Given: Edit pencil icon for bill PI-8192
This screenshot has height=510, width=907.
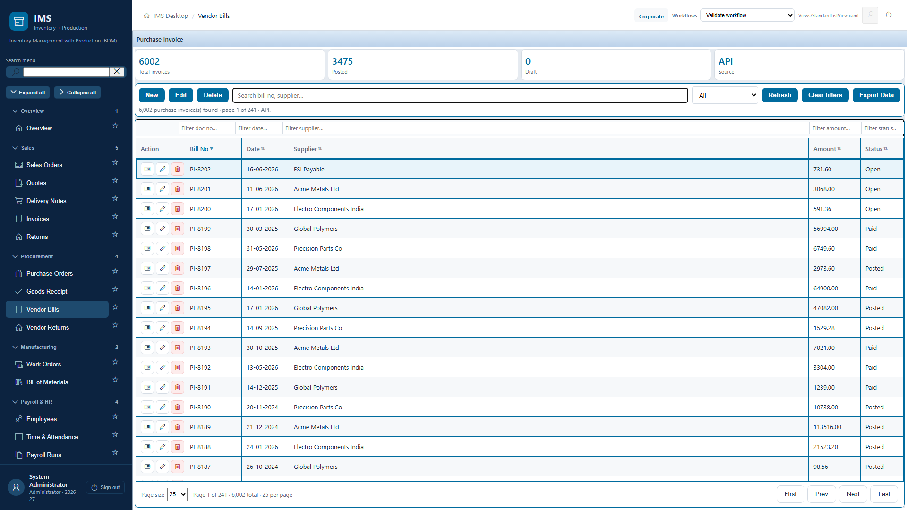Looking at the screenshot, I should tap(163, 367).
